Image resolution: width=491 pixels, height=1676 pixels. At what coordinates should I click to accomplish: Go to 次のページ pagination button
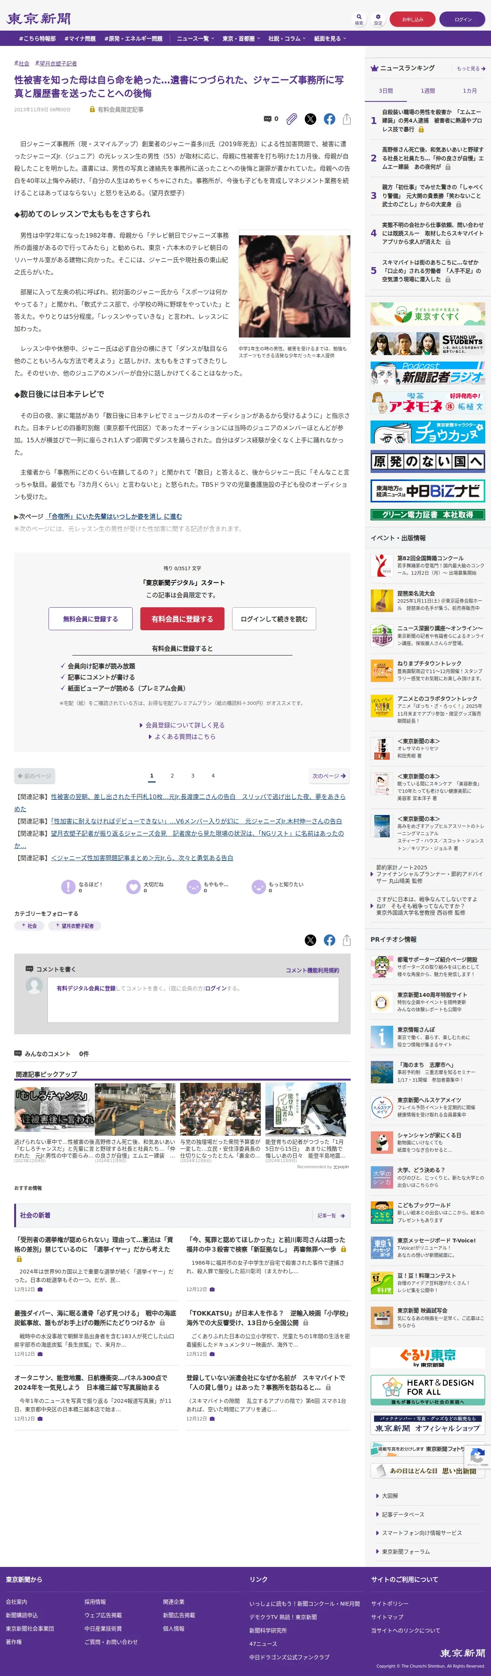tap(329, 776)
